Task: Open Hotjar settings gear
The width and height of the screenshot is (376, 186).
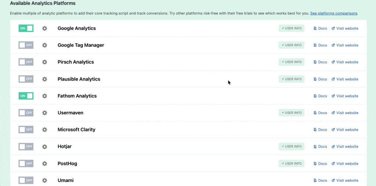Action: (x=44, y=146)
